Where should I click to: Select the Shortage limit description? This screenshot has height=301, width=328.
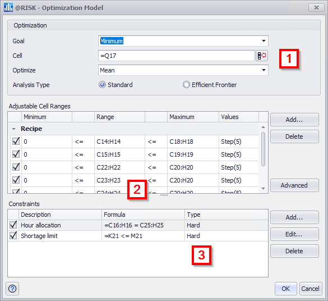pos(60,236)
